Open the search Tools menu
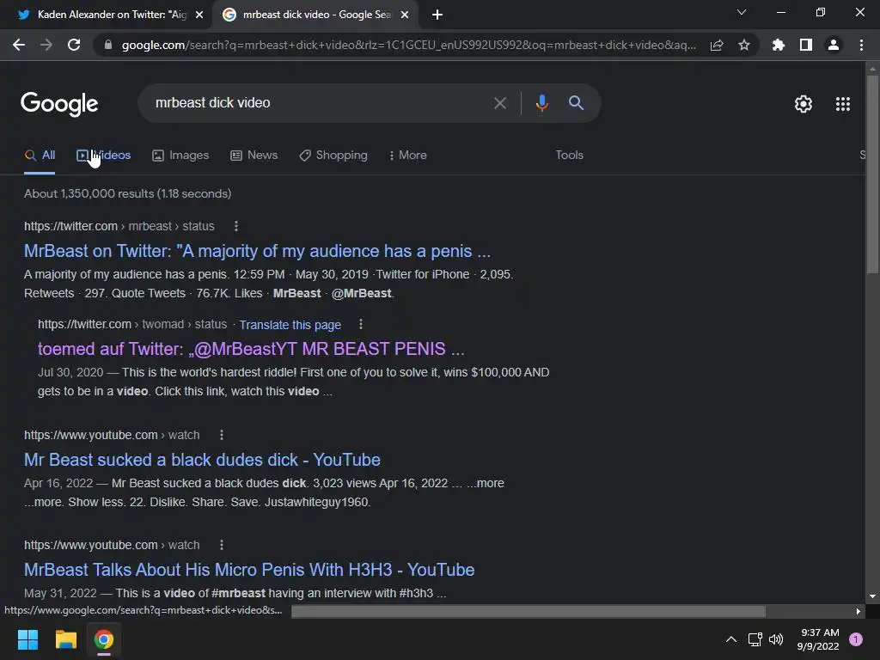 click(x=569, y=155)
